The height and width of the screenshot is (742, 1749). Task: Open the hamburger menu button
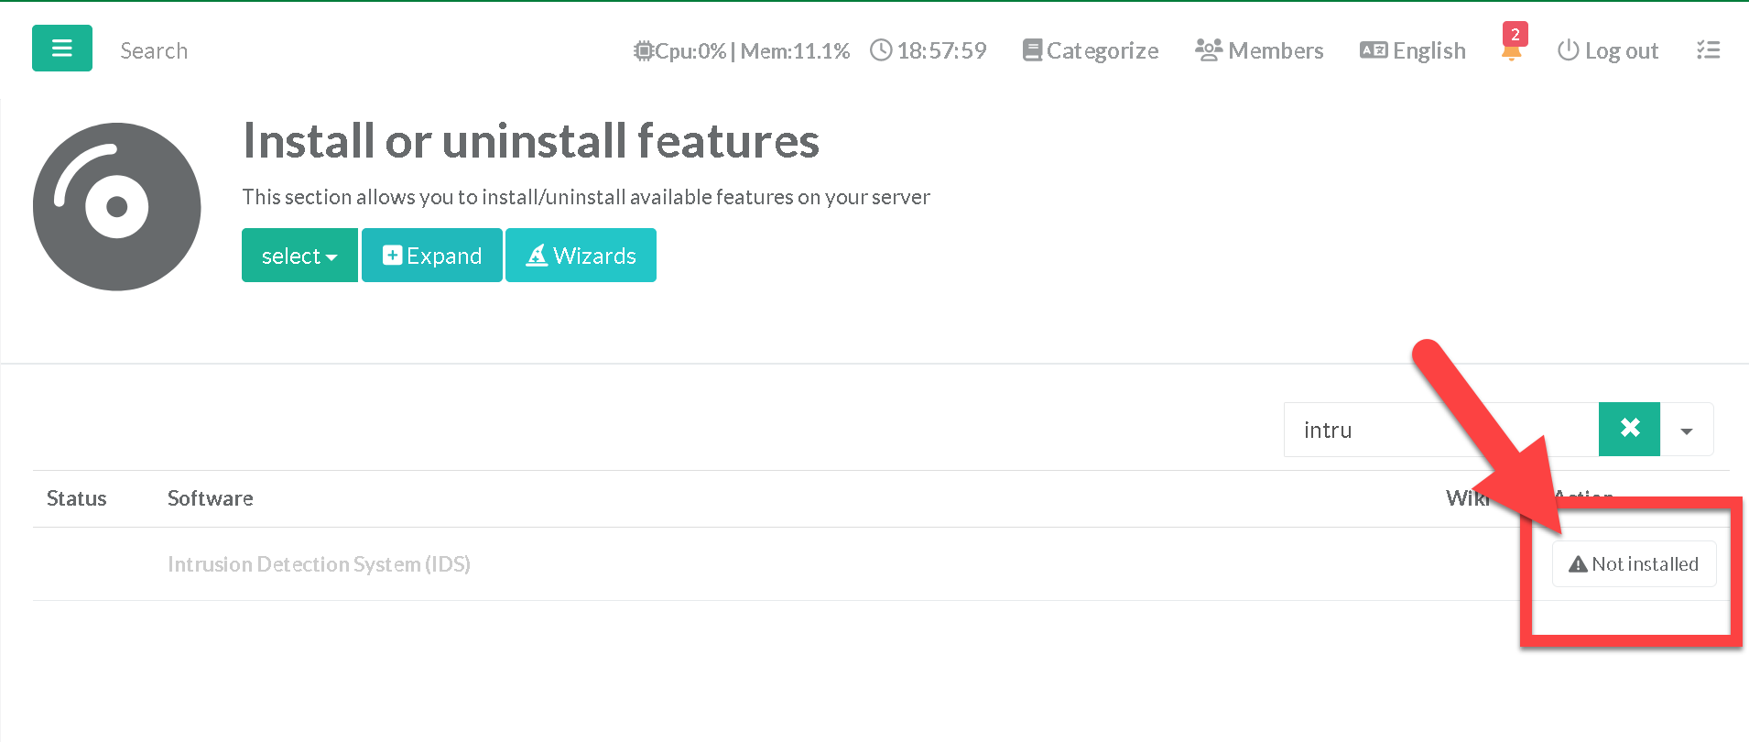(62, 49)
